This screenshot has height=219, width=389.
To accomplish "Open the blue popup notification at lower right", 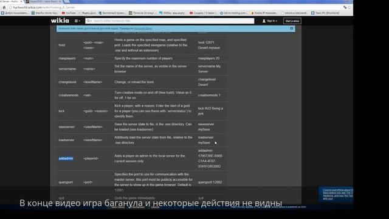I will (337, 194).
